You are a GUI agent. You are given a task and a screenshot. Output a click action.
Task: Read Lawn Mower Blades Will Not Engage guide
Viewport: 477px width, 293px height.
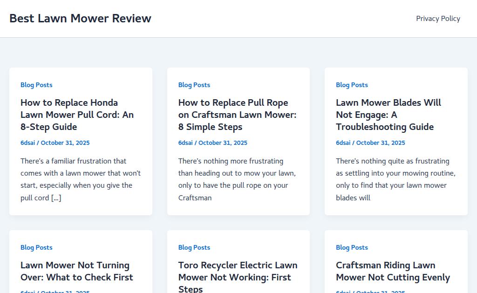[x=388, y=115]
